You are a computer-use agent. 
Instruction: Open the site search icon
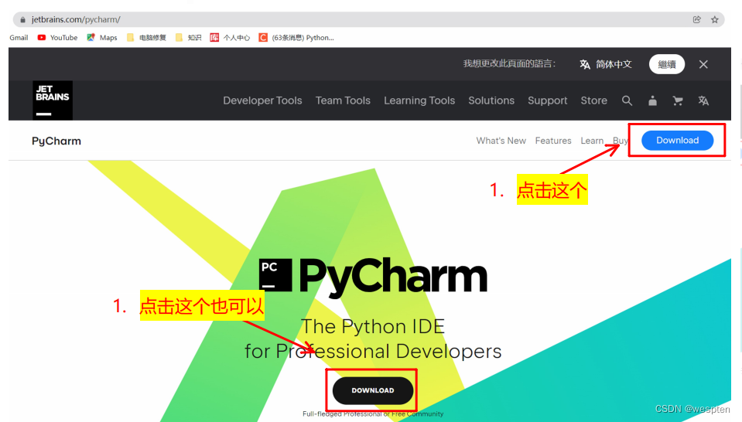coord(627,100)
